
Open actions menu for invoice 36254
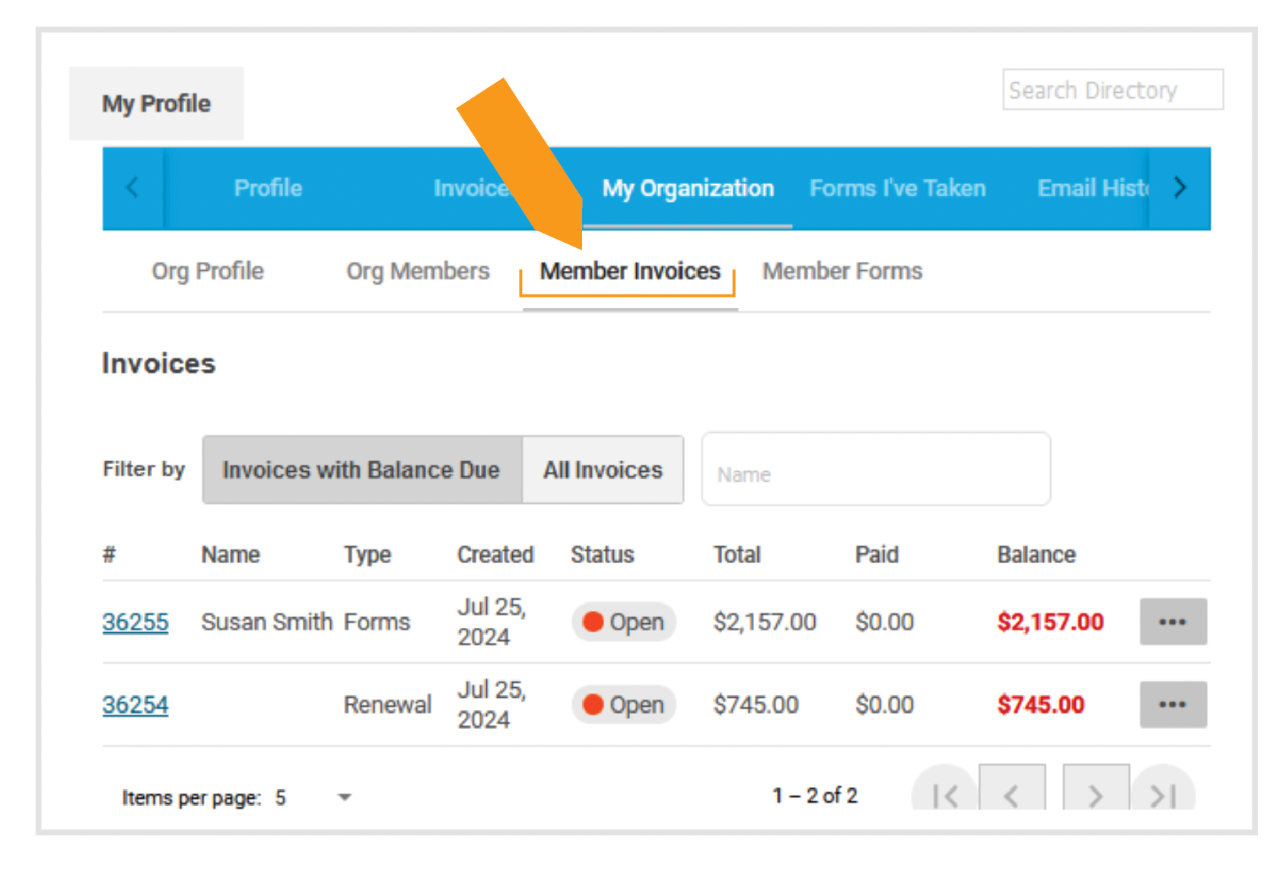click(1173, 705)
